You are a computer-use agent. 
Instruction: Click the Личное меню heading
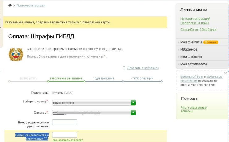(x=193, y=10)
